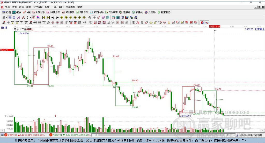Click the 行情 quotes button
The height and width of the screenshot is (143, 265).
(6, 12)
